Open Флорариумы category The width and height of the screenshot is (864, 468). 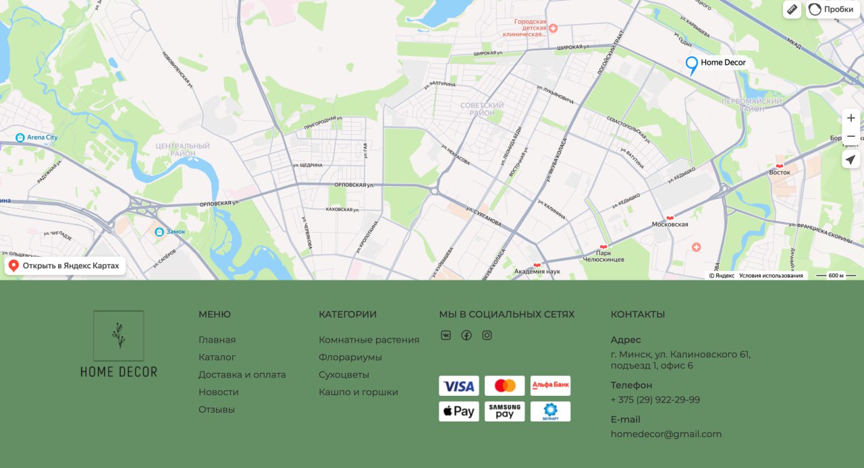coord(350,357)
